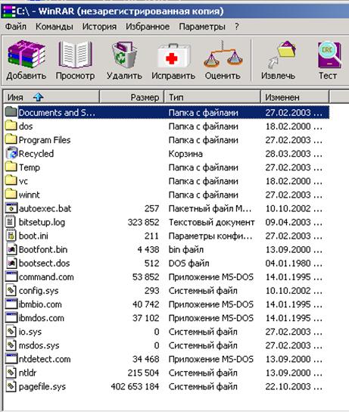
Task: Click the size value 323 852
Action: point(143,222)
